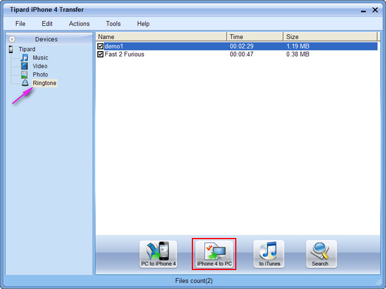Open the Edit menu
386x289 pixels.
click(47, 24)
